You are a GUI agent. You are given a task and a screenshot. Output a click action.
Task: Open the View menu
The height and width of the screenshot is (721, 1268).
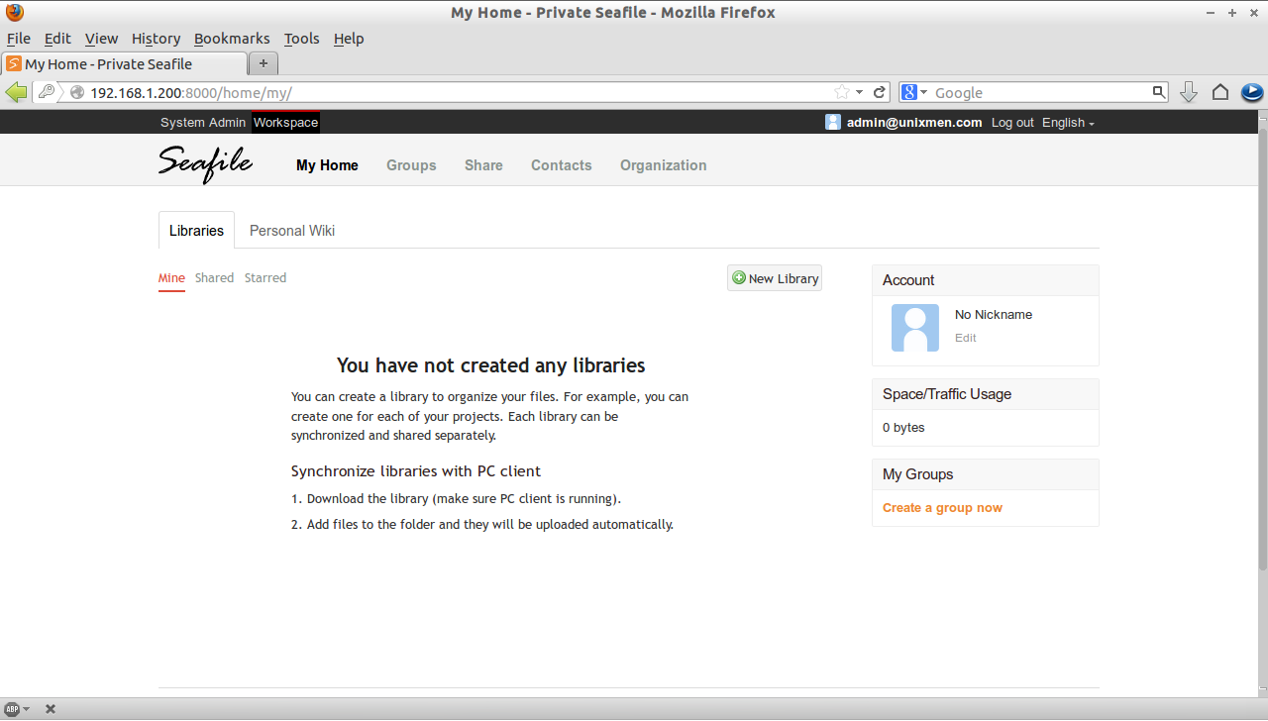pyautogui.click(x=101, y=39)
